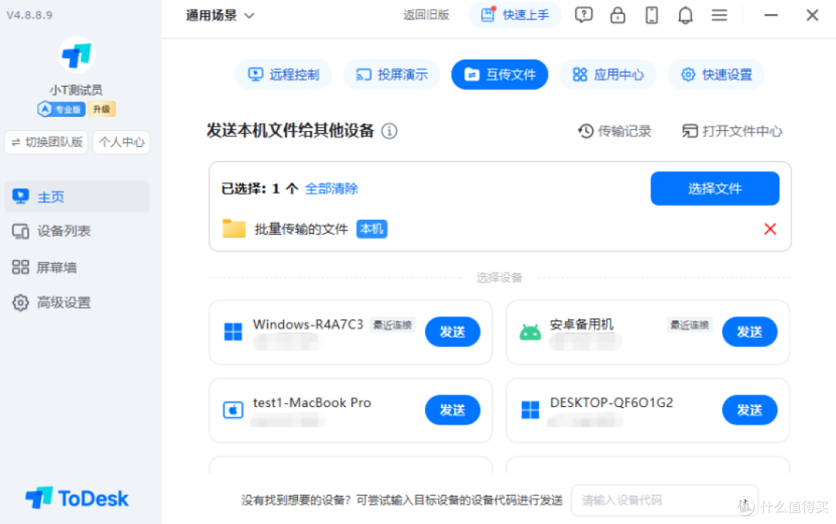Click the 全部清除 link
The width and height of the screenshot is (836, 524).
pos(331,189)
